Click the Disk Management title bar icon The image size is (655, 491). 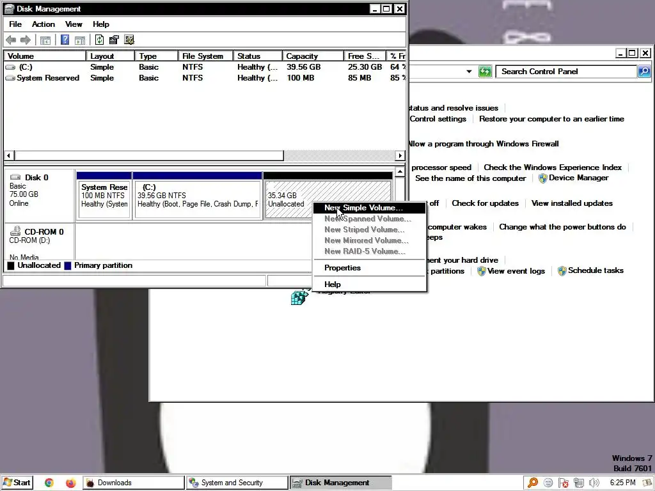pos(9,9)
